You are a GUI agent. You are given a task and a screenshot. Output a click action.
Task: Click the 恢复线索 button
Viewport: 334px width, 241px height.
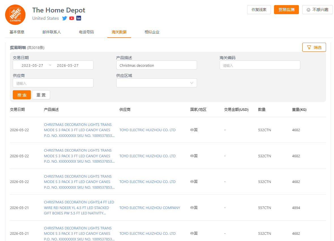[x=259, y=10]
